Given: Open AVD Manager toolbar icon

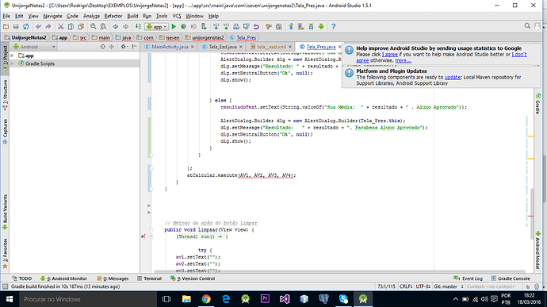Looking at the screenshot, I should [300, 26].
